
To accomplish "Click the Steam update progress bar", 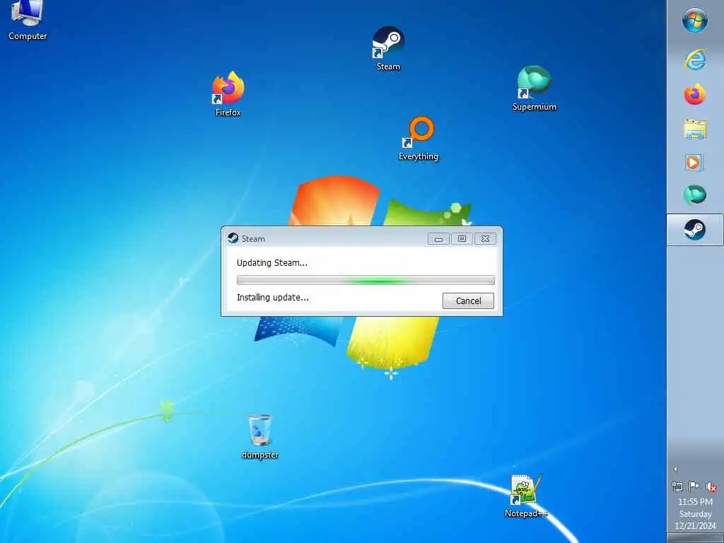I will coord(366,280).
